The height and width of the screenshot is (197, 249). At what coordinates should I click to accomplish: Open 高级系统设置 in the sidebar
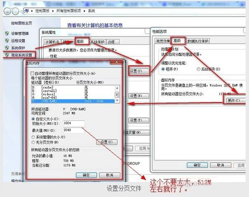(x=19, y=55)
